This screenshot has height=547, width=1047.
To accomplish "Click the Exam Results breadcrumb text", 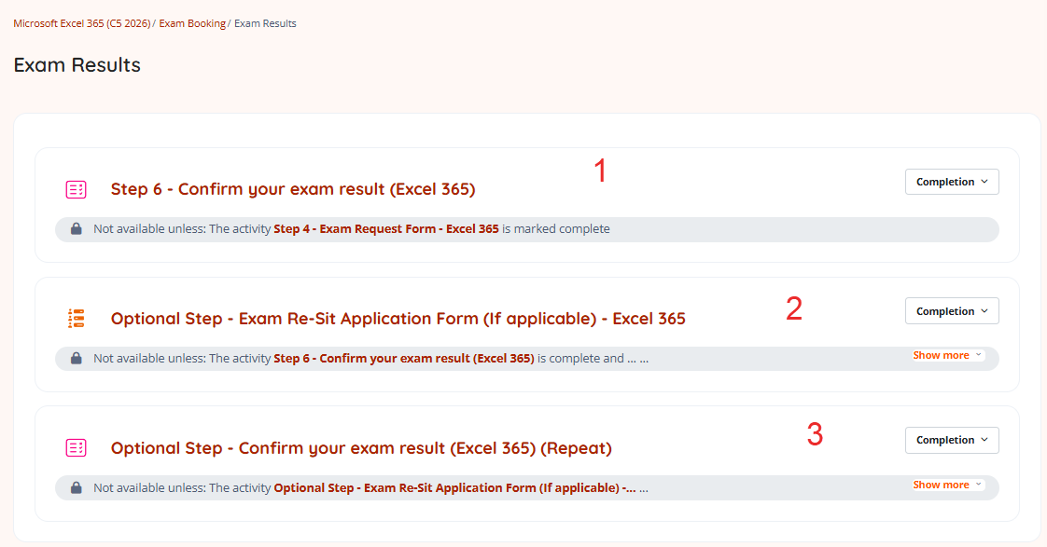I will tap(265, 23).
